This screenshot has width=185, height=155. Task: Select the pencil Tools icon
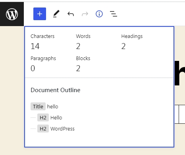tap(56, 14)
